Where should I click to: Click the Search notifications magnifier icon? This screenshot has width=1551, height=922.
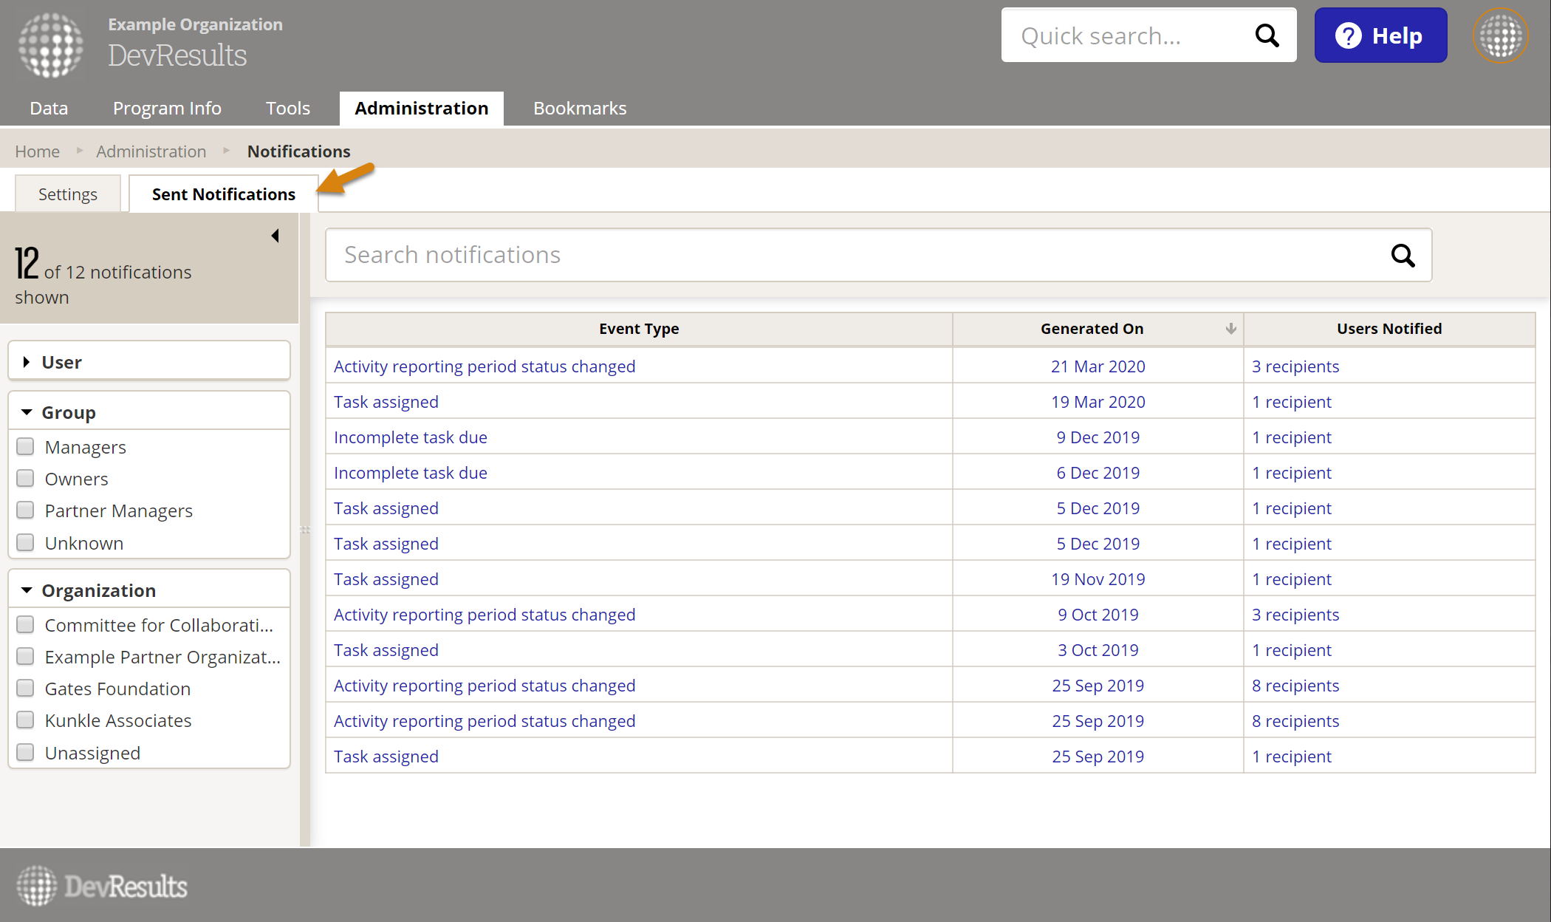1402,256
